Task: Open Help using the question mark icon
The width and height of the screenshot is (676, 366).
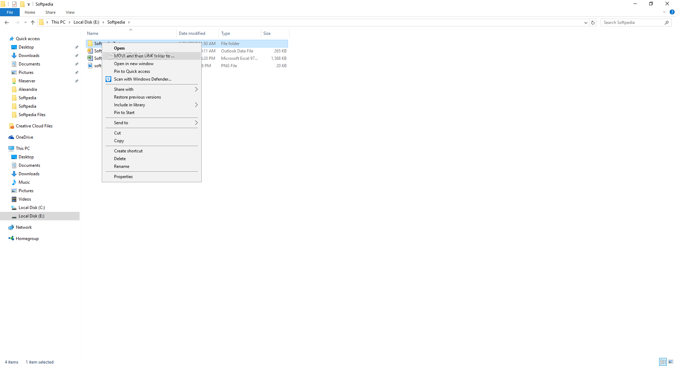Action: 671,12
